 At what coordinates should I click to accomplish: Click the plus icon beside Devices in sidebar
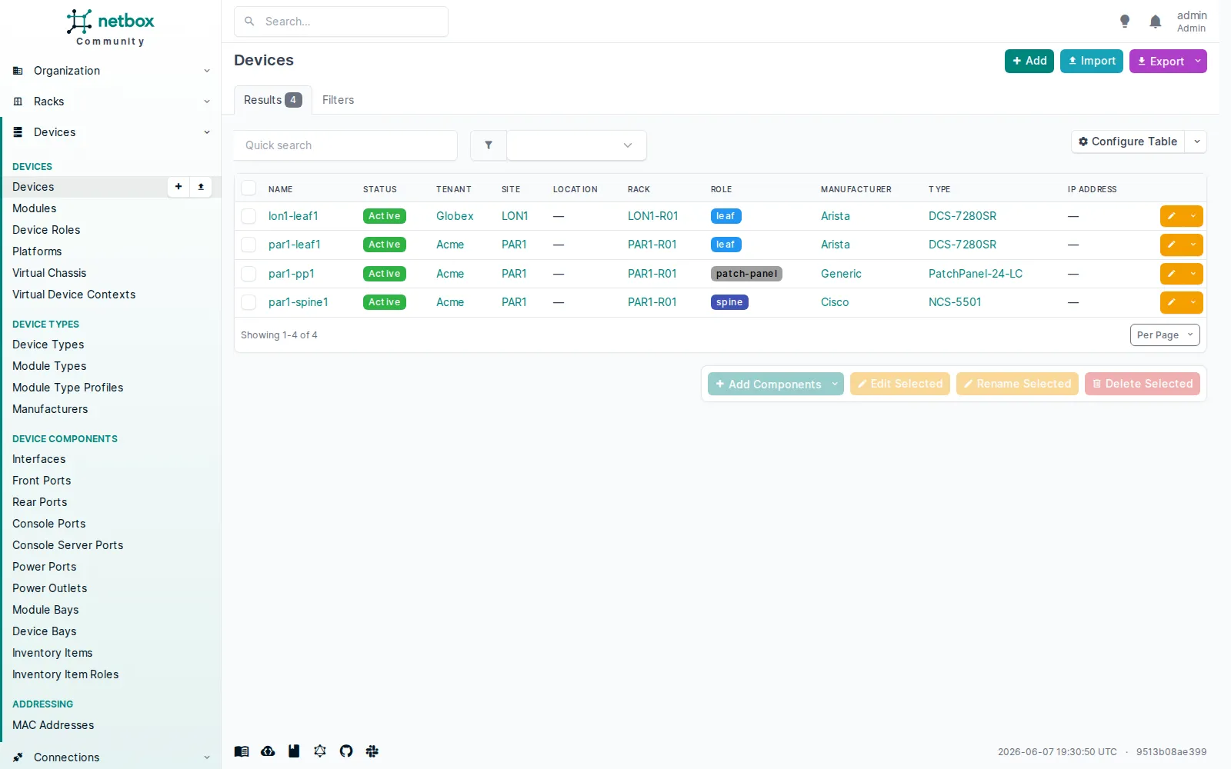pos(178,187)
